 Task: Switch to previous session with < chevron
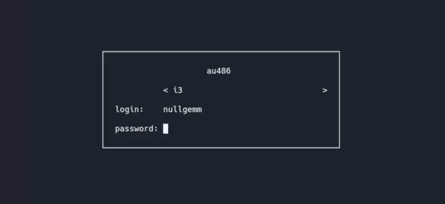pos(166,91)
